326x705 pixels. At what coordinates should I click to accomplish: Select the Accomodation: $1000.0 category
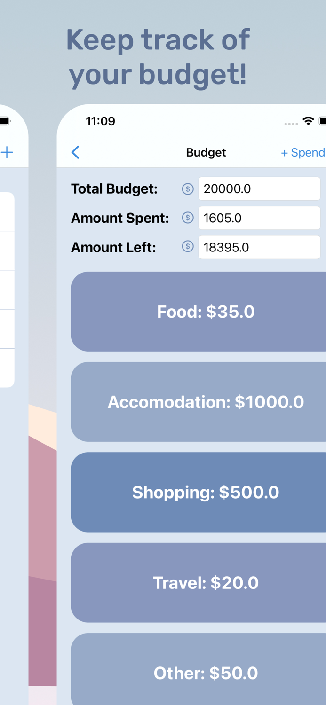click(x=206, y=402)
